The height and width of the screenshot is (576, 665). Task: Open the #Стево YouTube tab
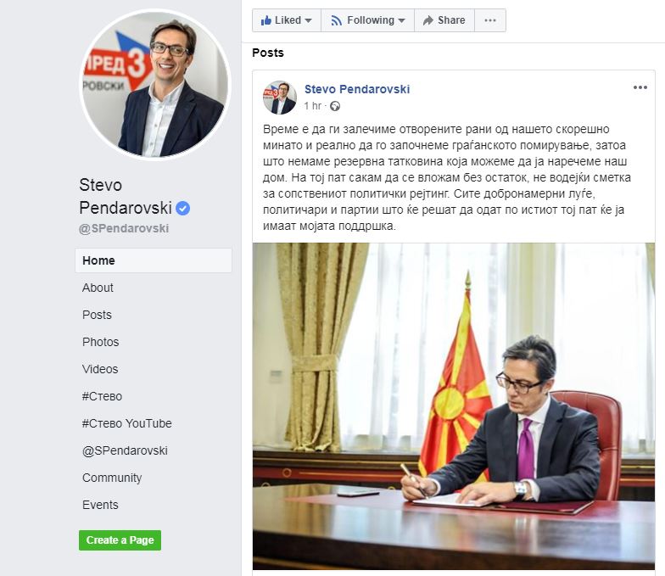tap(127, 423)
